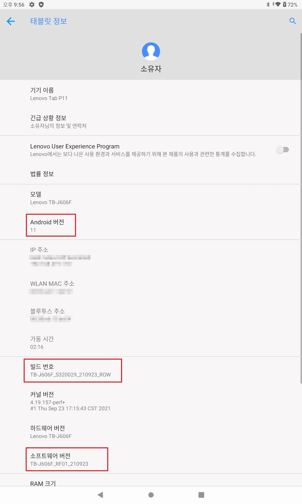Open 긴급 상황 정보 entry

151,122
